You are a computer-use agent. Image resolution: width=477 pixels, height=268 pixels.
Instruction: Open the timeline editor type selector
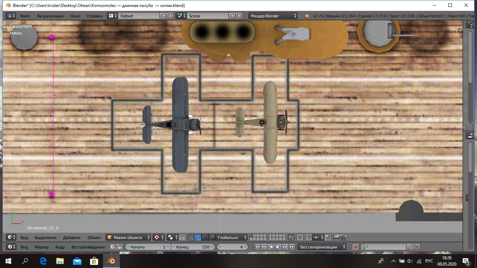pos(11,247)
